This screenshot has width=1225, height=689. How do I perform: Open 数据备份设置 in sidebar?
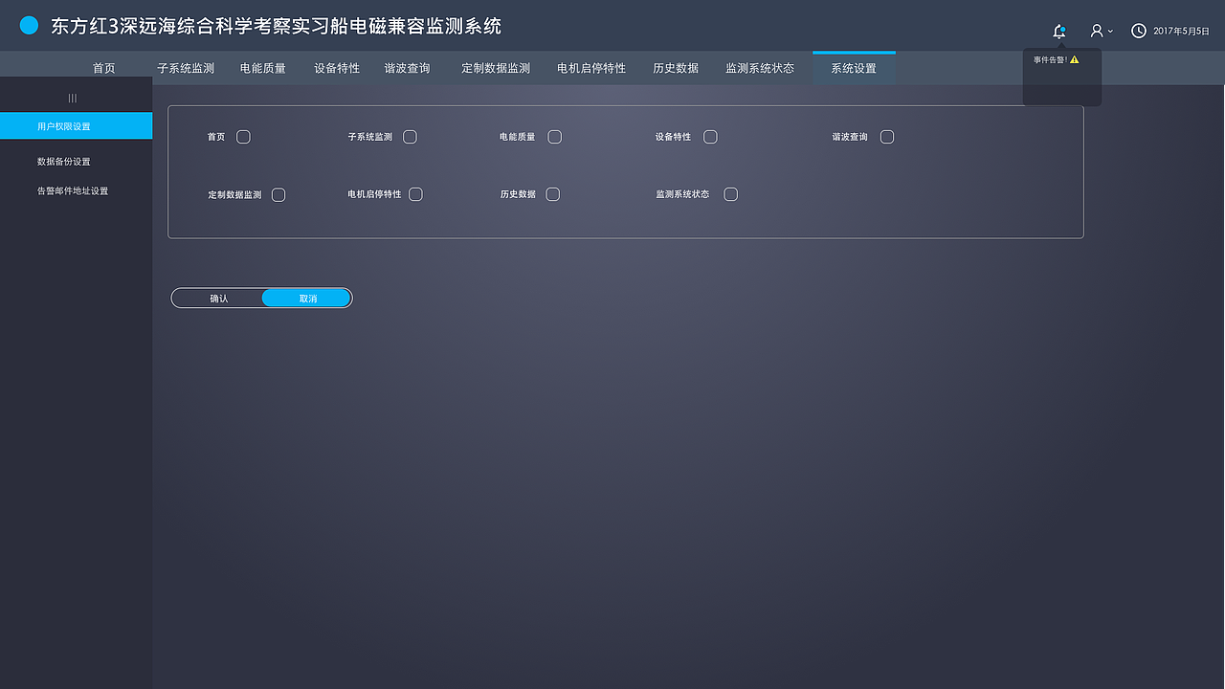click(64, 162)
